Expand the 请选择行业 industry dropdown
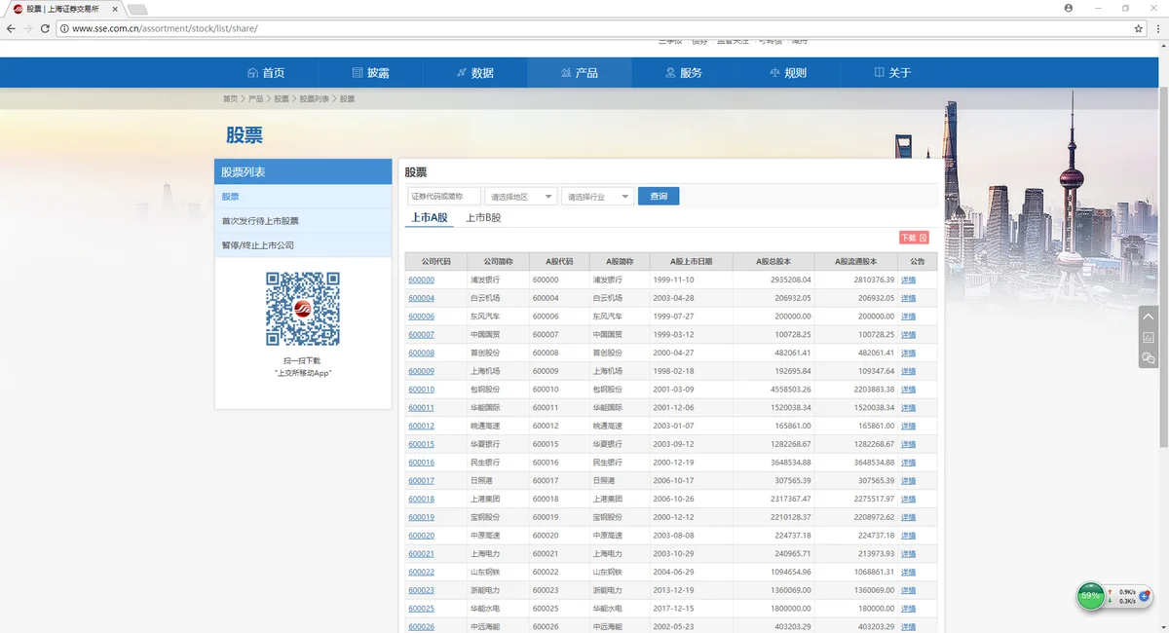The image size is (1169, 633). pyautogui.click(x=597, y=197)
